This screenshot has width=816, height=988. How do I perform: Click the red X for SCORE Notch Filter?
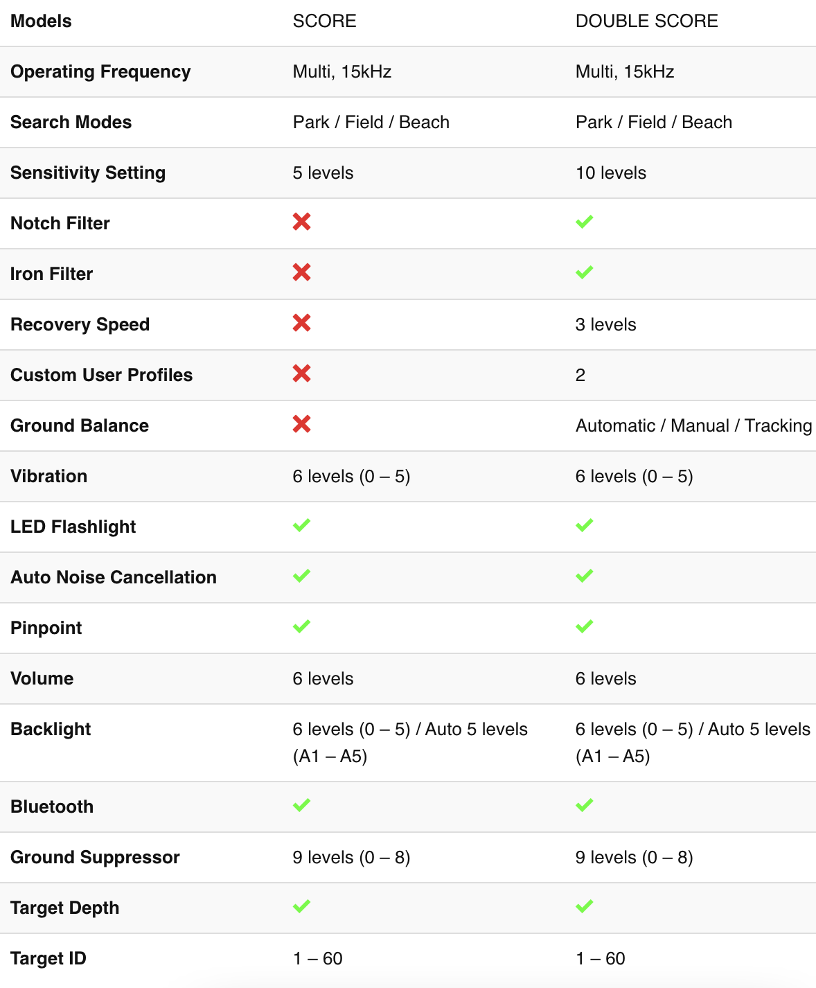point(301,222)
